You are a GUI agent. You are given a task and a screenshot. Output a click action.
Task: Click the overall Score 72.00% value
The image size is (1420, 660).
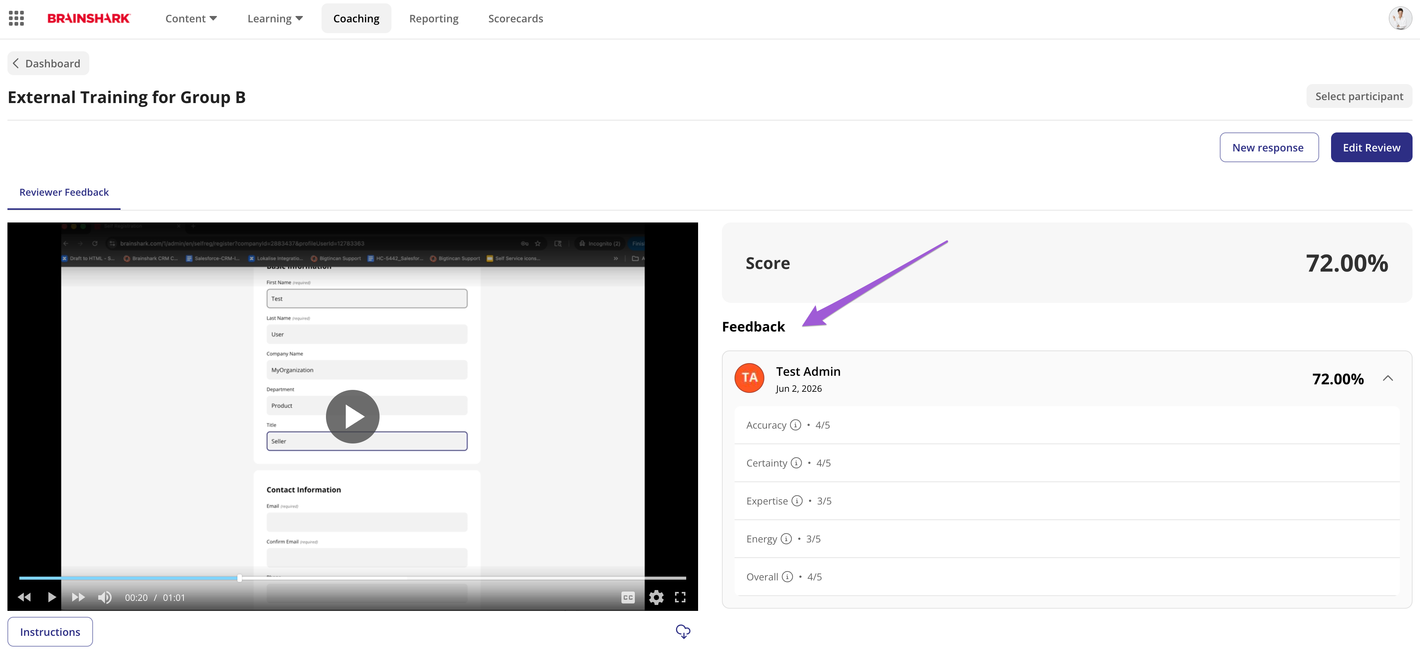click(1347, 263)
